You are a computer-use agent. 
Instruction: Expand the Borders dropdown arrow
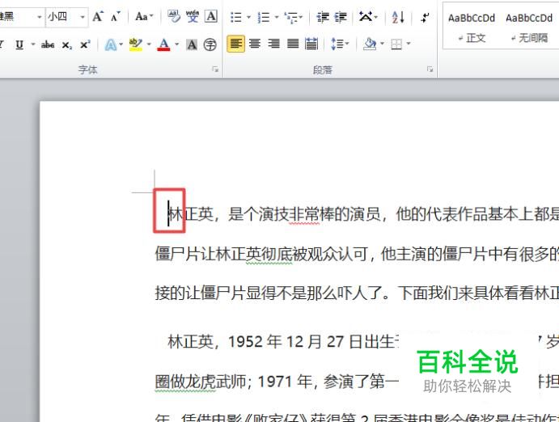click(x=409, y=44)
